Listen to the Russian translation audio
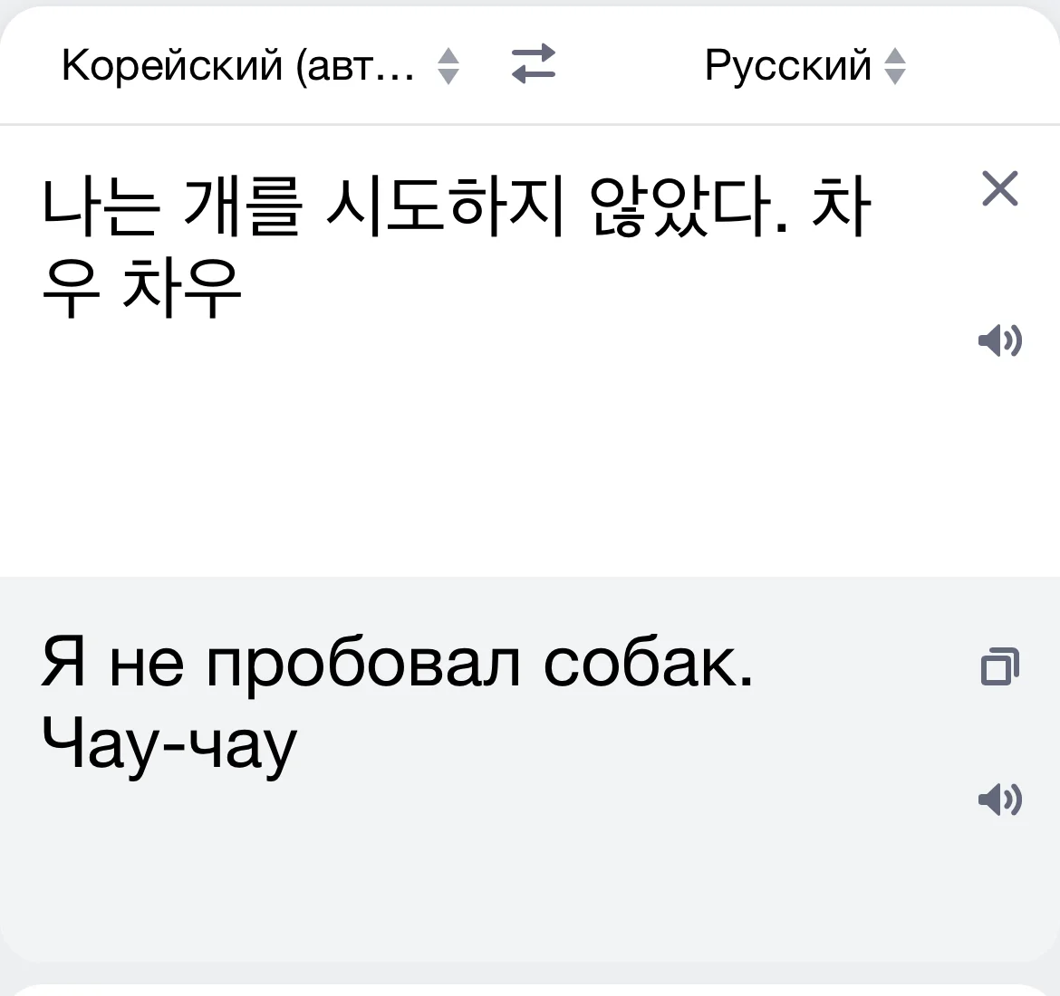Screen dimensions: 1060x996 click(x=1000, y=799)
